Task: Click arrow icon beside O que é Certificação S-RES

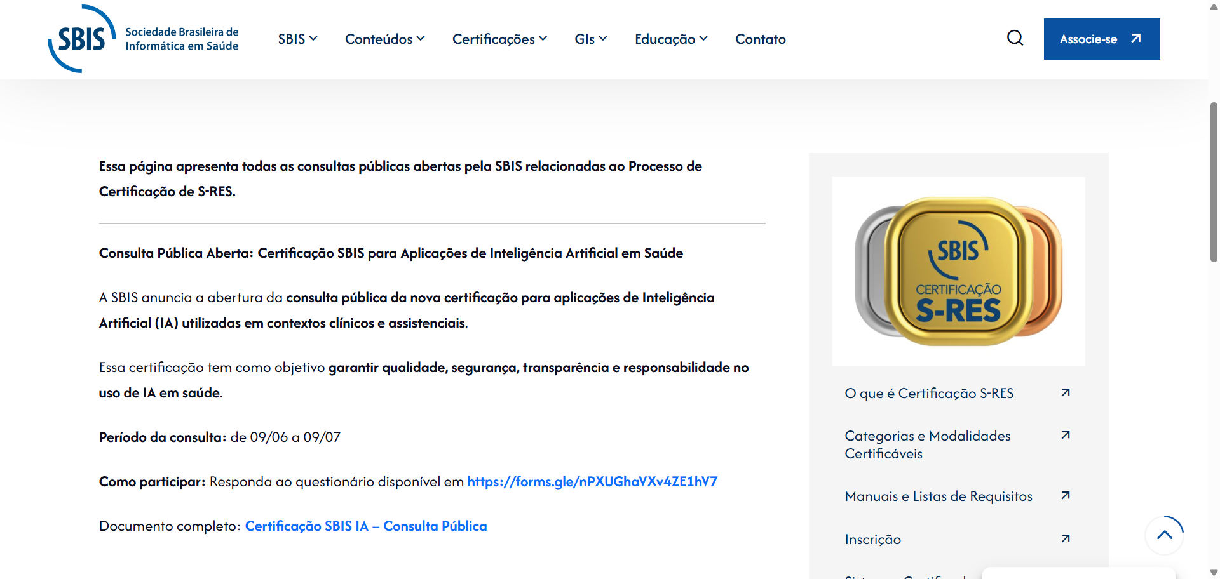Action: pos(1066,393)
